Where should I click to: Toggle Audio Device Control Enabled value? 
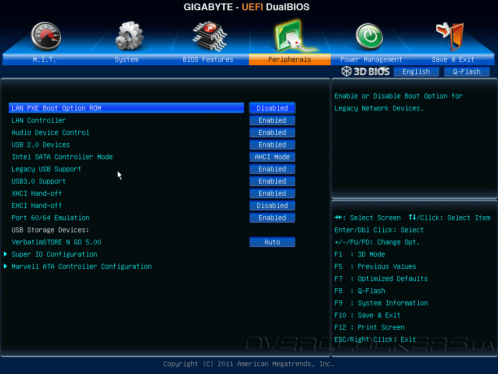(x=272, y=132)
